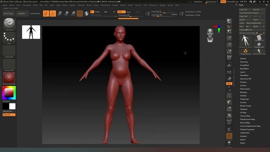270x152 pixels.
Task: Click the Lock camera icon
Action: coord(229,79)
